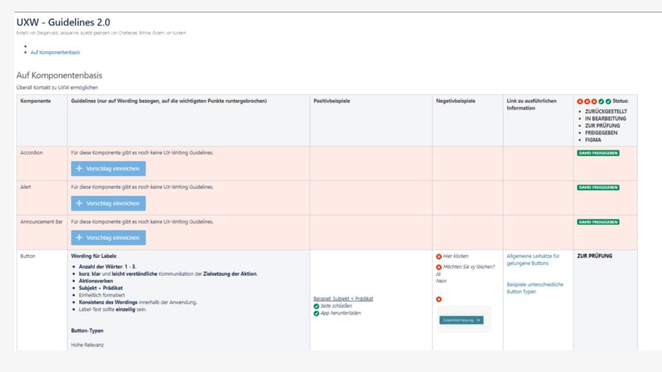Submit a suggestion for the Alert component
662x372 pixels.
(108, 203)
